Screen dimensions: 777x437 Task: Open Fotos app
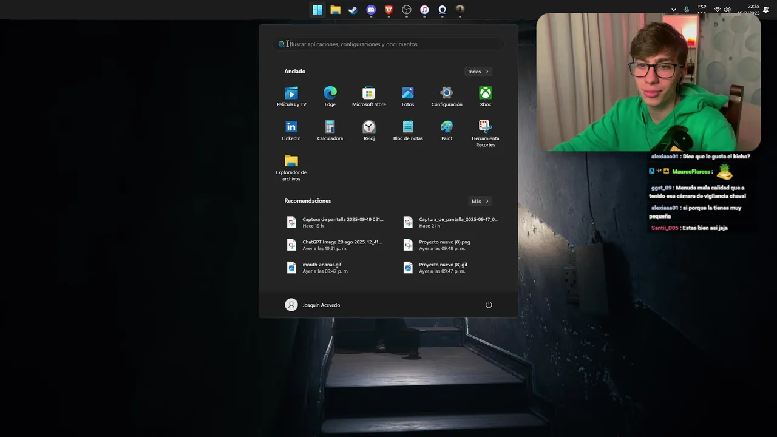[x=408, y=97]
